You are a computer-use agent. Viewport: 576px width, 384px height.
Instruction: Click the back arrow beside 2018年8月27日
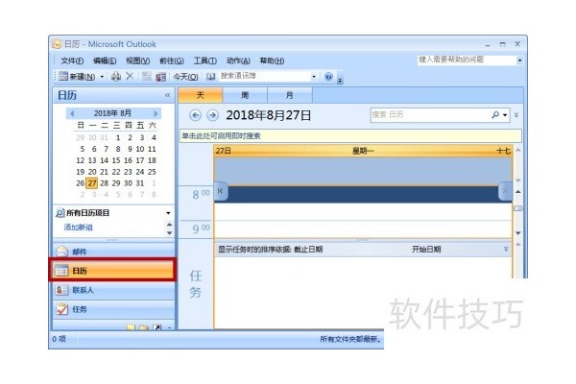pos(195,115)
